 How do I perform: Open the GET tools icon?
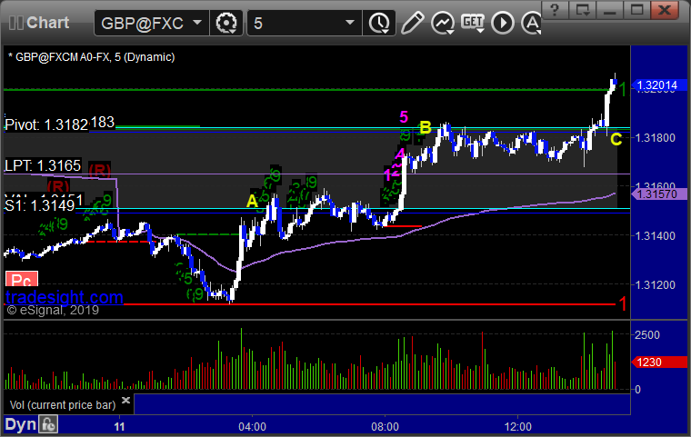[x=473, y=23]
